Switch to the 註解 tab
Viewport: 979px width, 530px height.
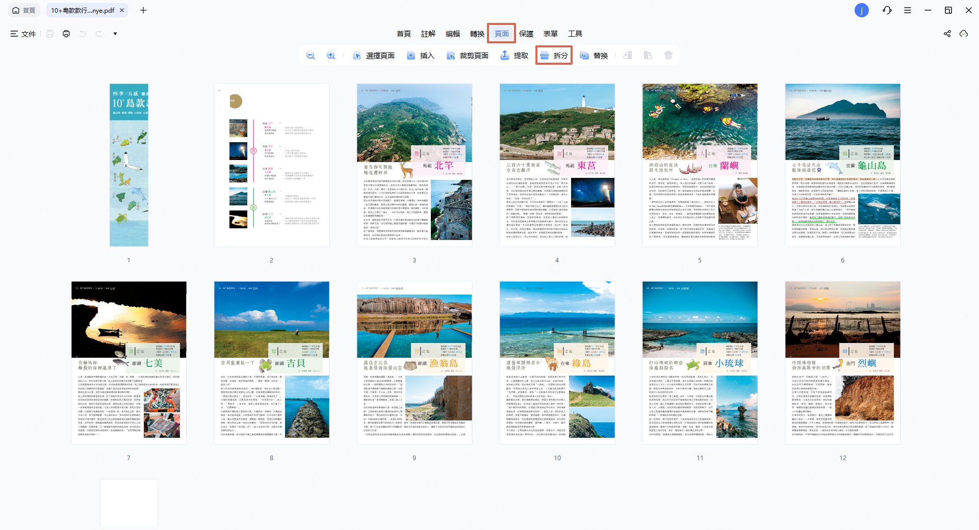pyautogui.click(x=428, y=34)
